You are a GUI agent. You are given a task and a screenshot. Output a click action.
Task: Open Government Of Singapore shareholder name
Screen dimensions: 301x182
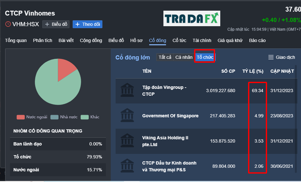[170, 116]
